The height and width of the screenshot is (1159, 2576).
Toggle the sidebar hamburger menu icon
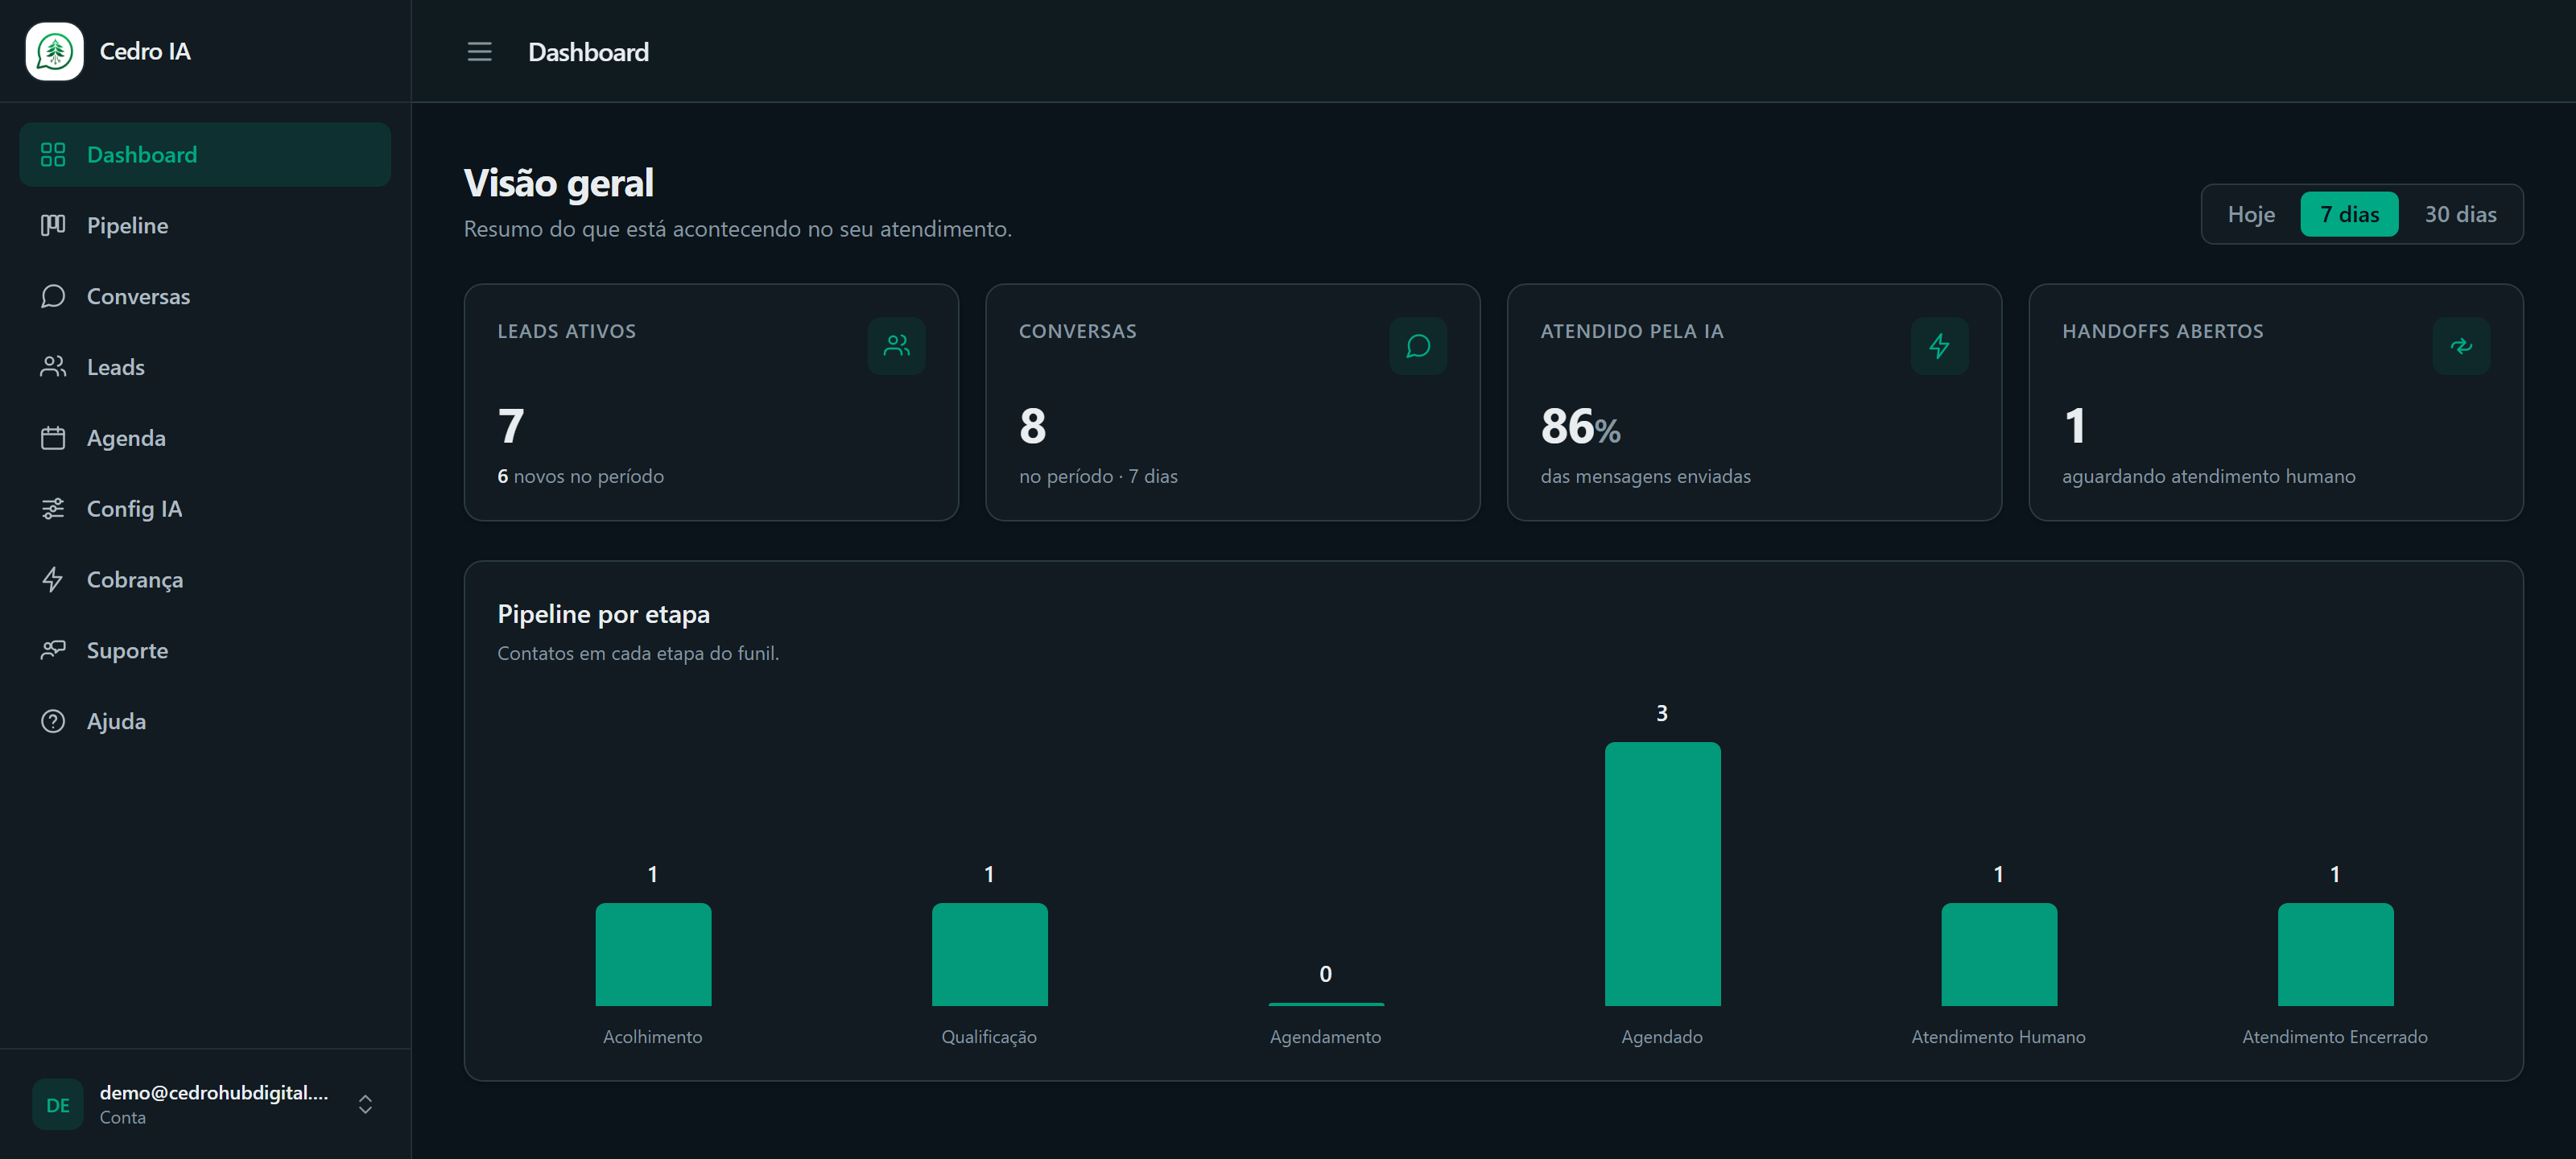pyautogui.click(x=479, y=52)
